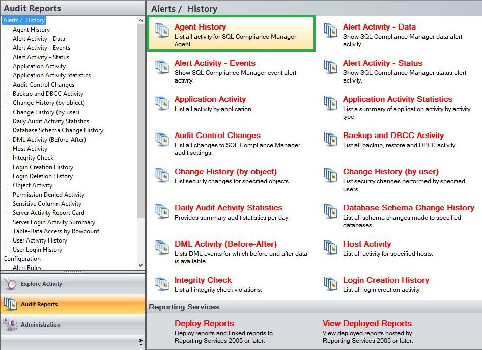Viewport: 482px width, 350px height.
Task: Open the Database Schema Change History link
Action: tap(409, 207)
